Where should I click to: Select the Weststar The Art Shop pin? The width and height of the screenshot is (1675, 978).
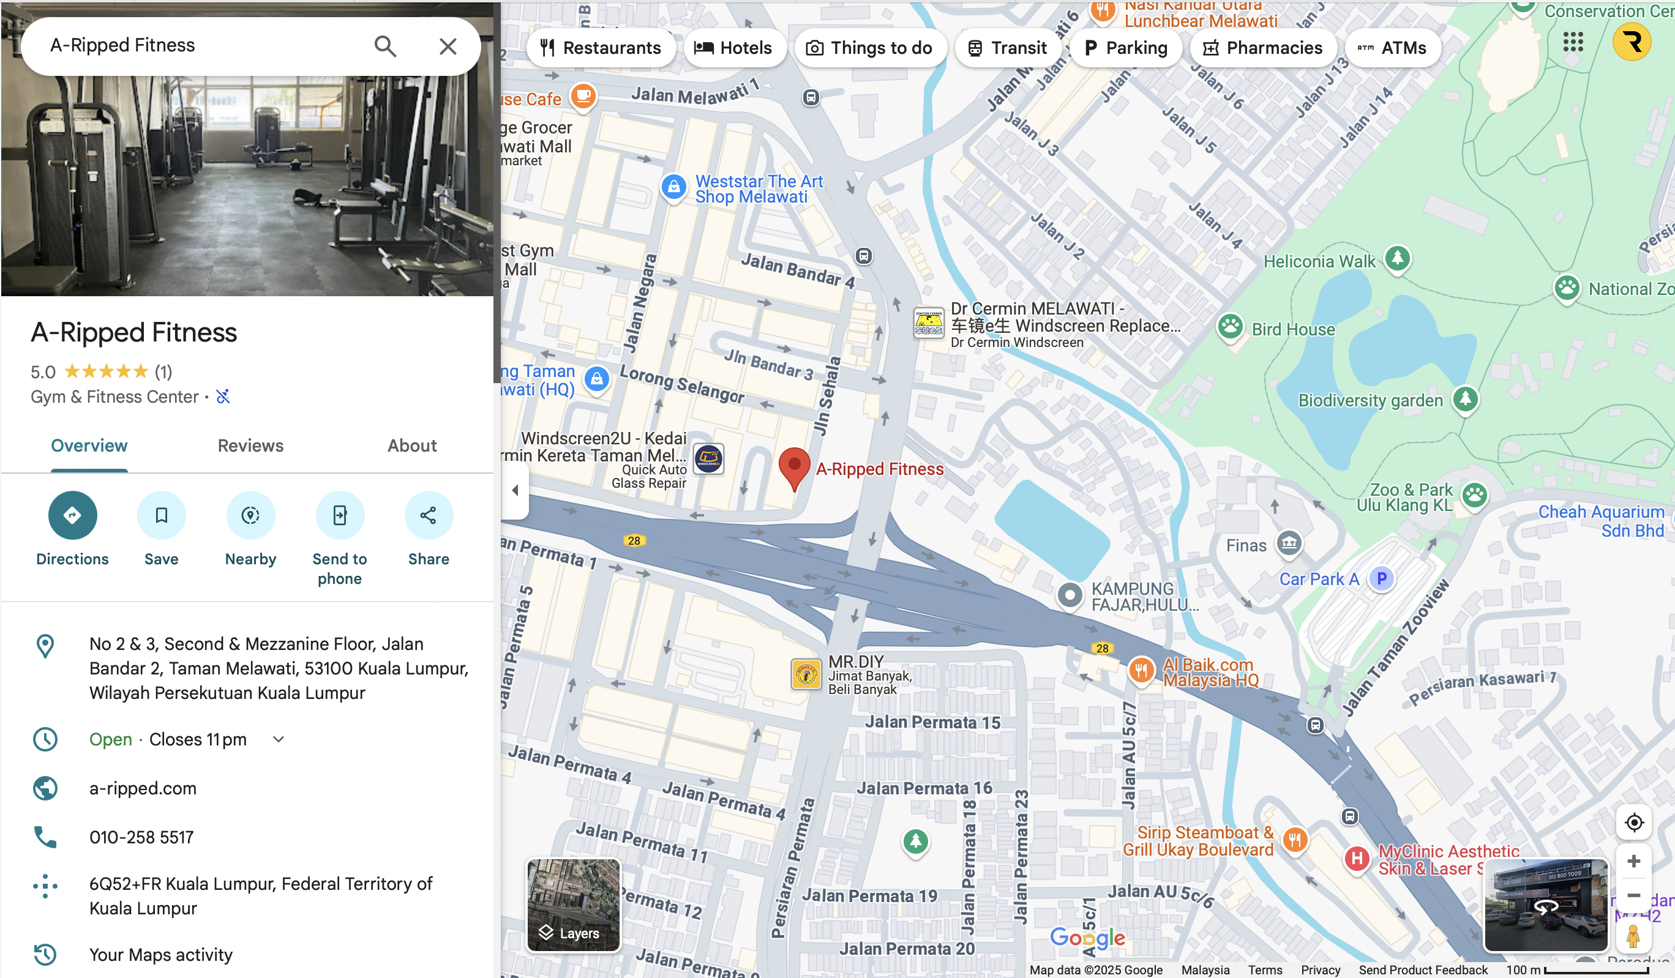673,187
